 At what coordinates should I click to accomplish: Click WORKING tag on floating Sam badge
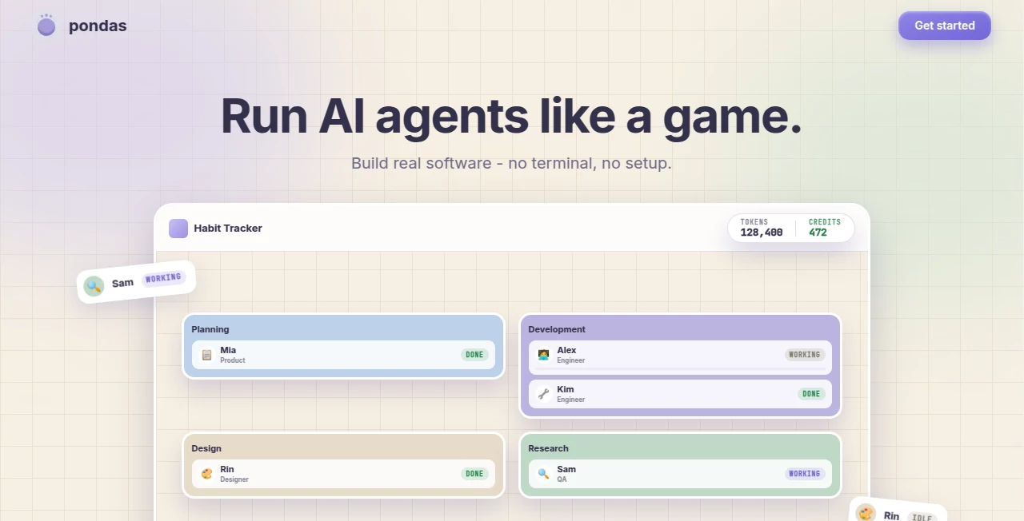(163, 278)
